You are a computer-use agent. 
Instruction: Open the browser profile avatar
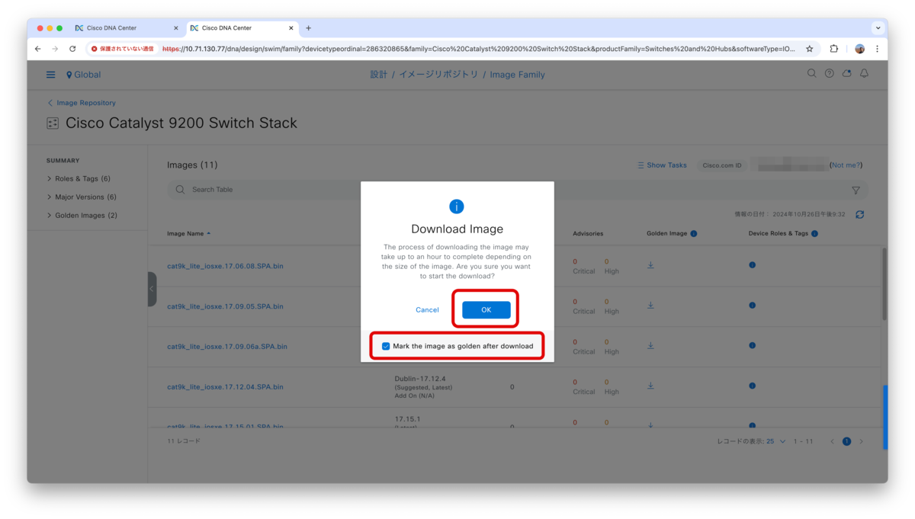tap(859, 49)
